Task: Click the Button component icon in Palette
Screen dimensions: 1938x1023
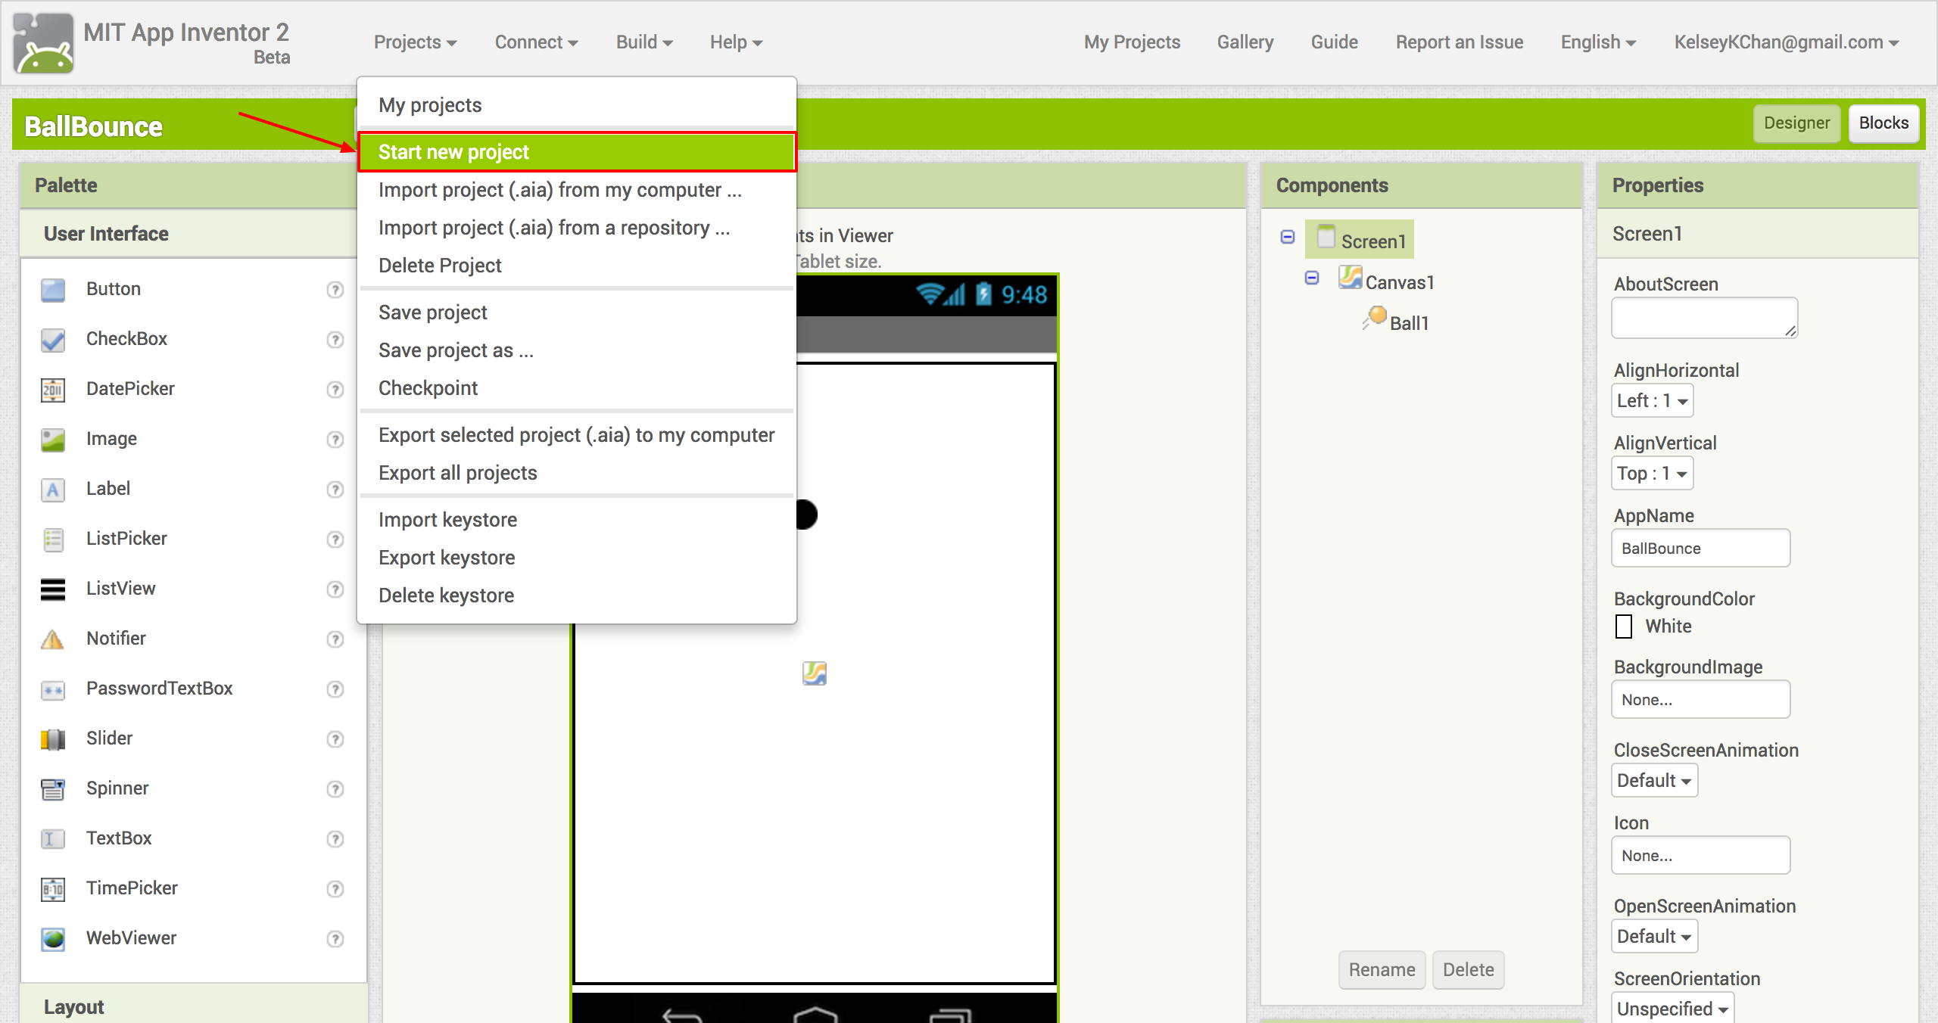Action: 53,290
